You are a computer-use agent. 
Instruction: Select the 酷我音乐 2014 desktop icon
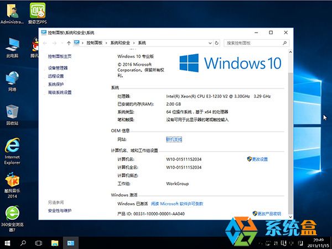click(12, 181)
